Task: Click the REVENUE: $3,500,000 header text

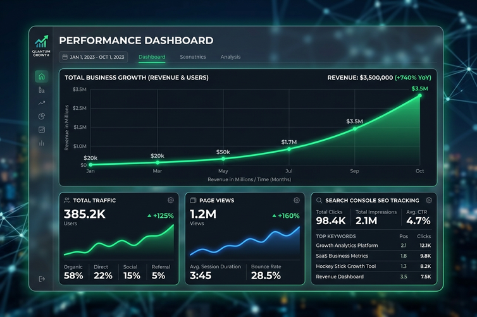Action: (x=360, y=78)
